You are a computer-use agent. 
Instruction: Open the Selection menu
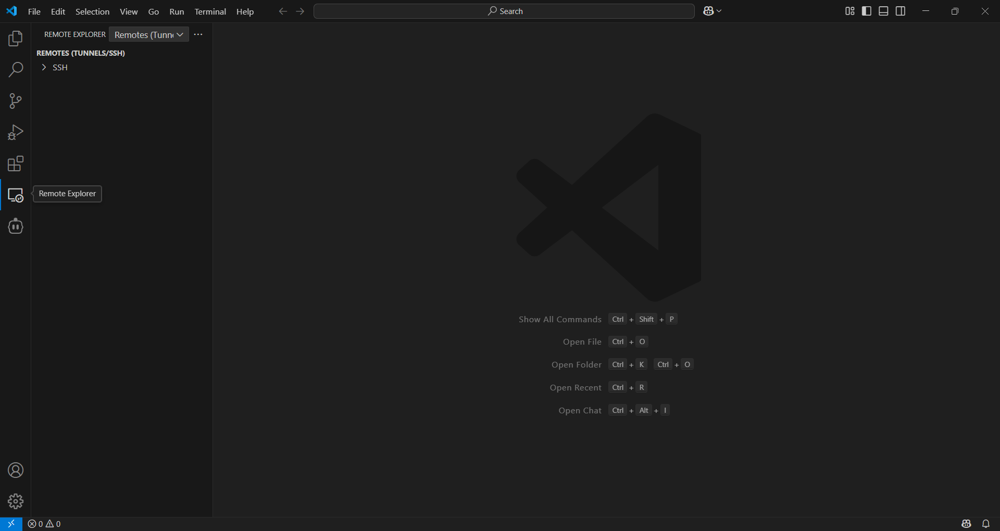pyautogui.click(x=93, y=11)
